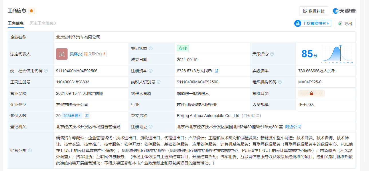Click the help icon beside 统一社会信用代码
Image resolution: width=369 pixels, height=171 pixels.
click(x=46, y=71)
